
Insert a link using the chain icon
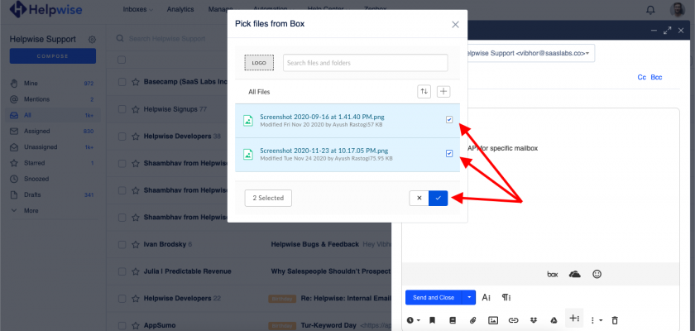[513, 319]
